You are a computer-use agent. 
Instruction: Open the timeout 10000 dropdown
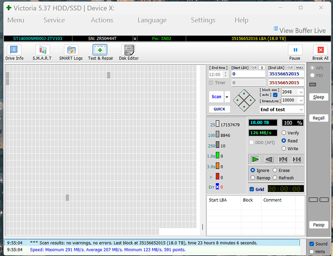pos(301,101)
